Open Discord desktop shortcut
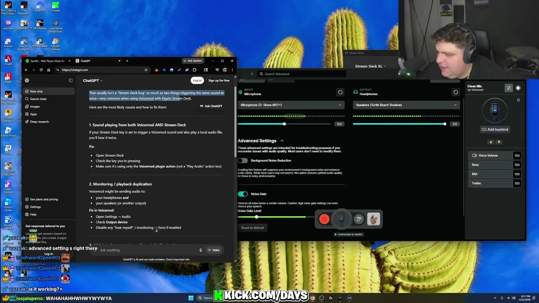This screenshot has height=303, width=539. pyautogui.click(x=8, y=42)
